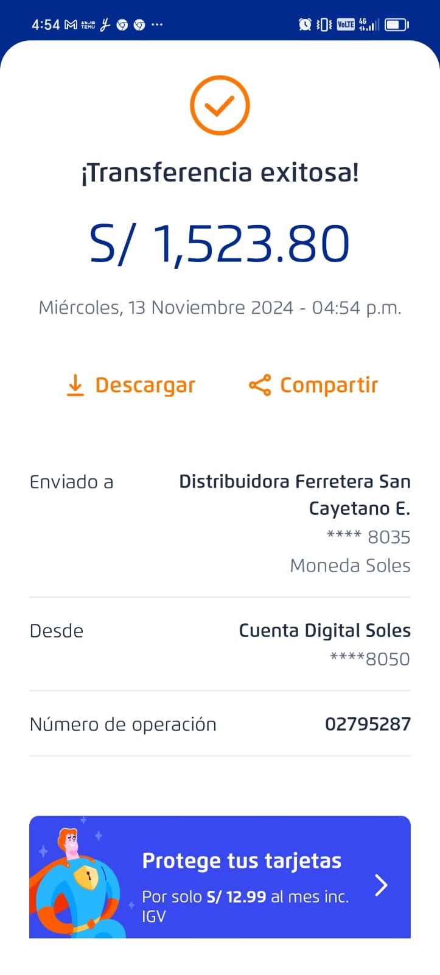Viewport: 440px width, 975px height.
Task: Open the three-dot notification overflow
Action: 157,25
